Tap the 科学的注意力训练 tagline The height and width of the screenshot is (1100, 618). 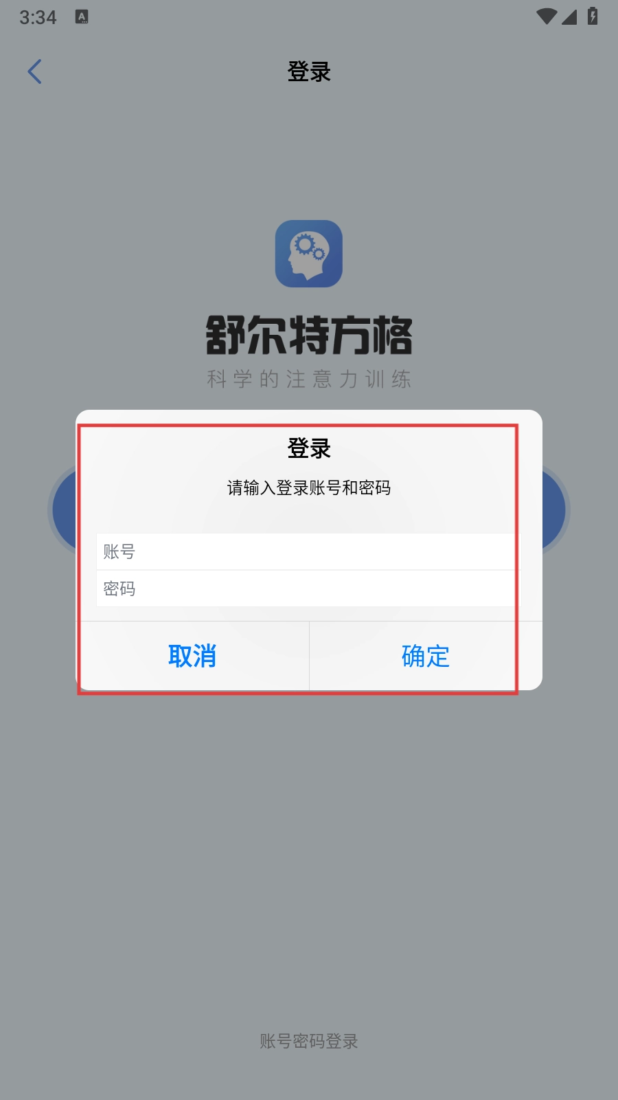[309, 379]
